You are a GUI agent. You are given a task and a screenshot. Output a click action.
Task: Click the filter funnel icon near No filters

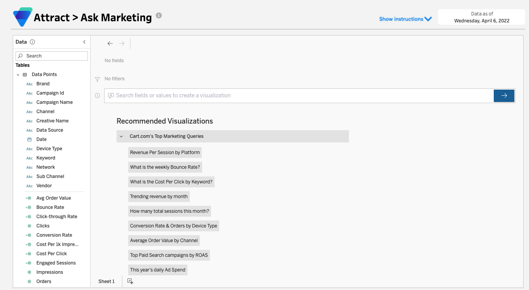pyautogui.click(x=97, y=78)
